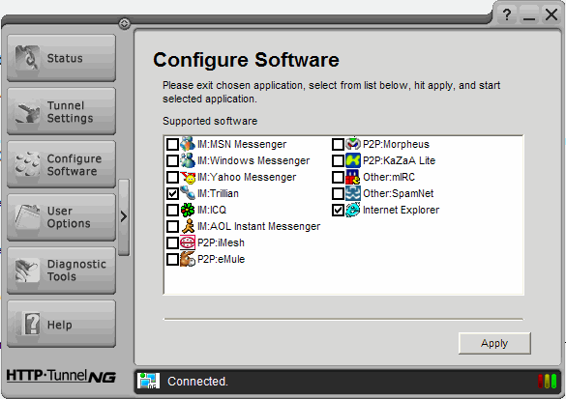Tick the P2P:KaZaA Lite checkbox

[x=338, y=160]
